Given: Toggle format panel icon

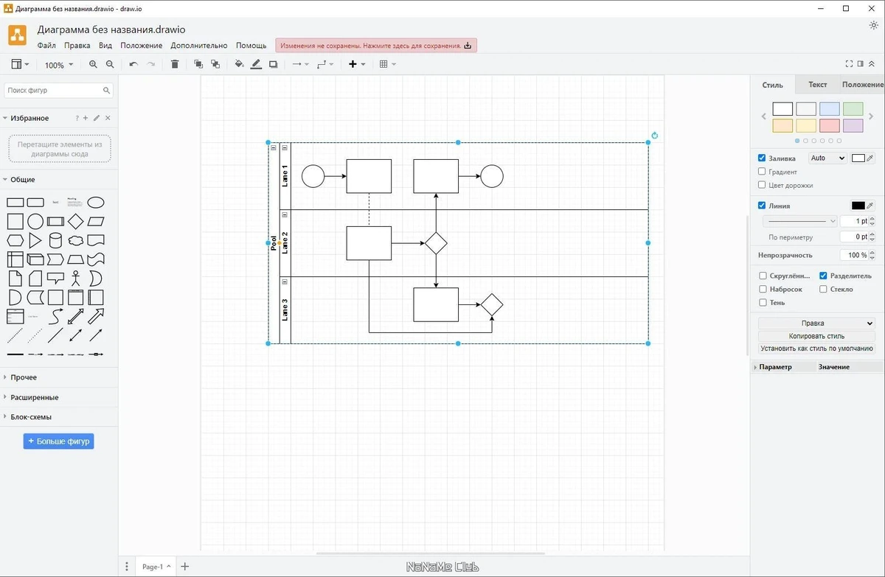Looking at the screenshot, I should click(x=861, y=64).
